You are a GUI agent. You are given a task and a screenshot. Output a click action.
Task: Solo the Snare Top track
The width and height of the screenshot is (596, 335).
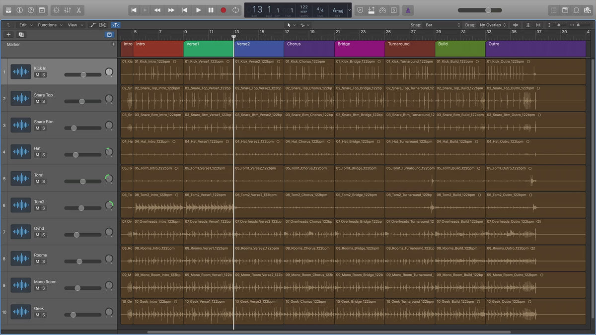(44, 102)
